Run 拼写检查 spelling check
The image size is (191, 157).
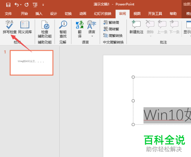pos(10,27)
